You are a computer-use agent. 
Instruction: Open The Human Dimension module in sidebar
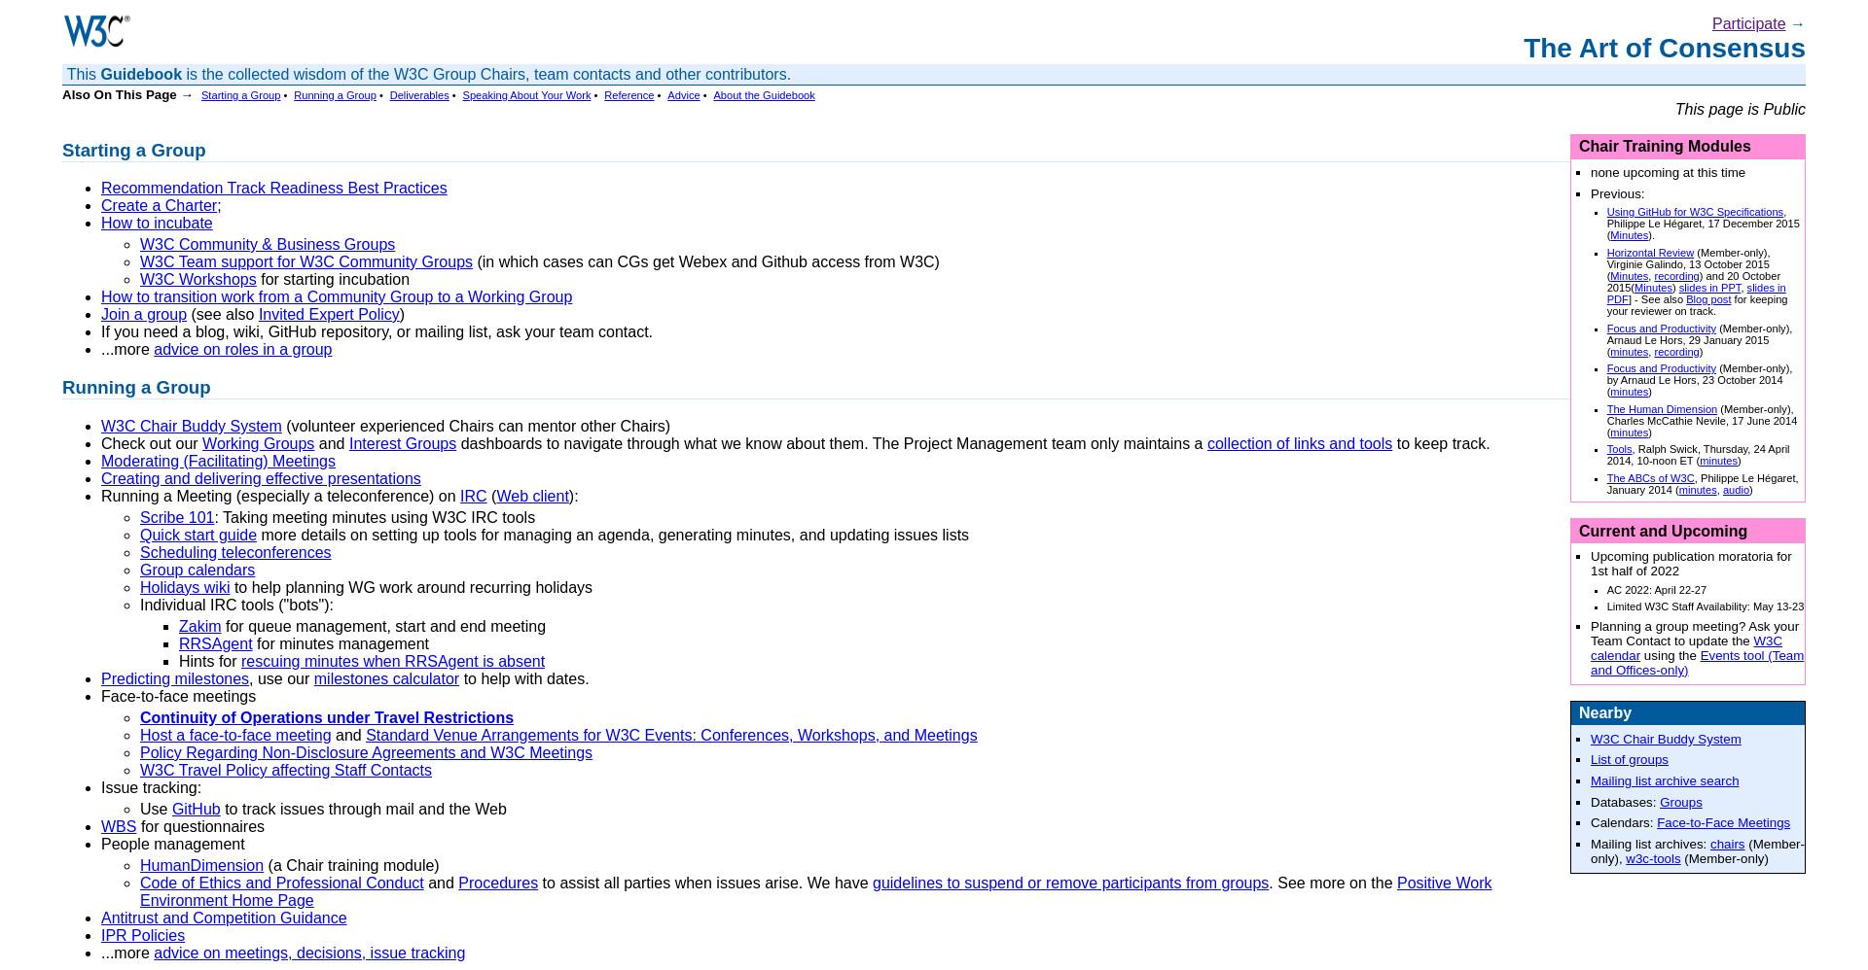1662,409
